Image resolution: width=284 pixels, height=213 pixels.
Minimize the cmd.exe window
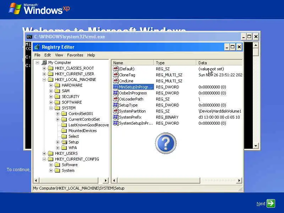244,37
